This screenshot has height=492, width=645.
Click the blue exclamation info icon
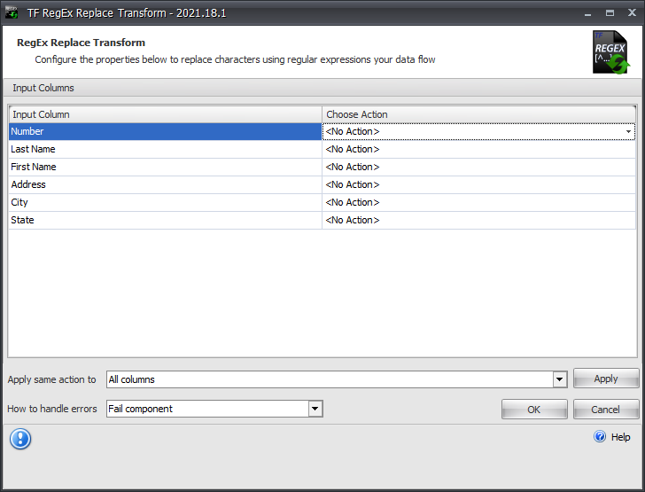coord(20,439)
